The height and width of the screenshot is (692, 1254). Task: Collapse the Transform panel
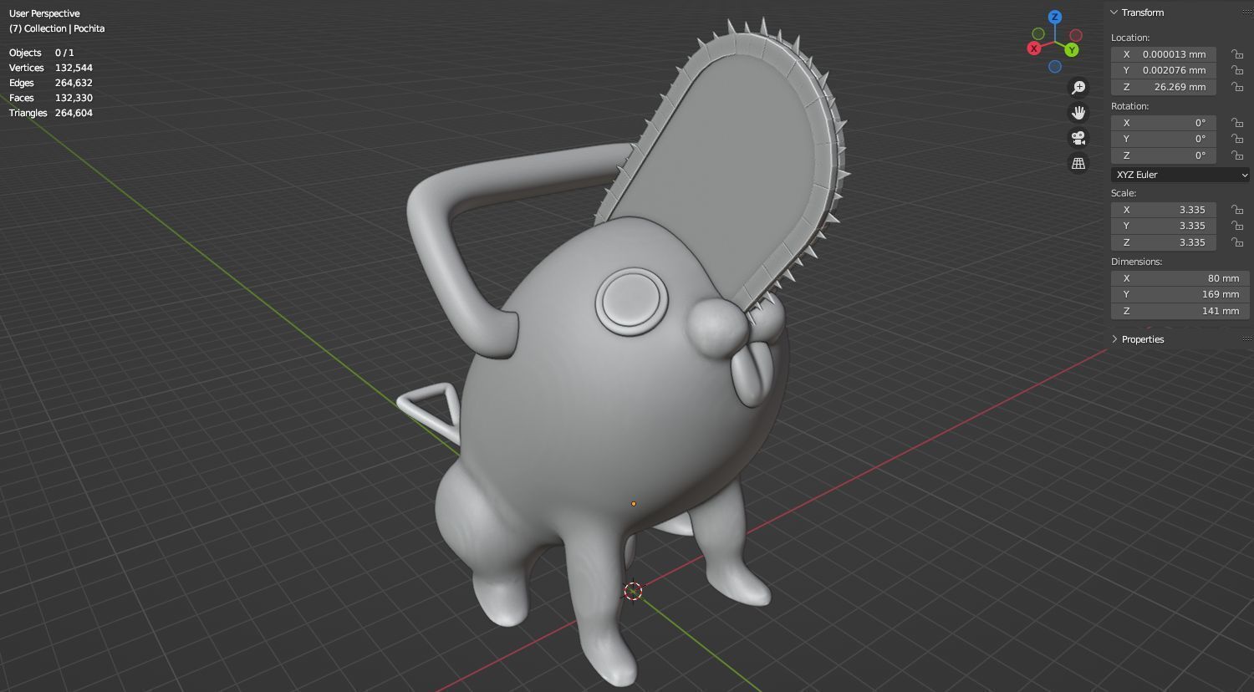1114,13
